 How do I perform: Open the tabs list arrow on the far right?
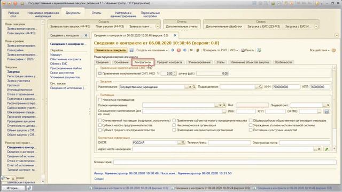pyautogui.click(x=337, y=35)
